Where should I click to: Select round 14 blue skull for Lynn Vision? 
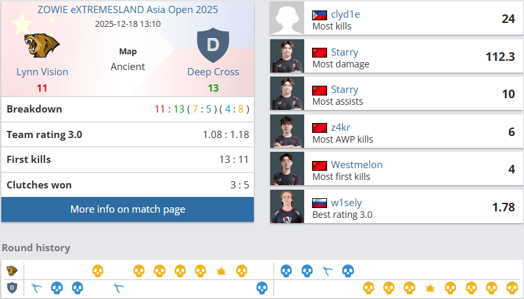pos(307,271)
